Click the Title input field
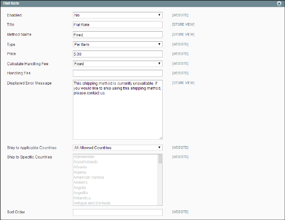The height and width of the screenshot is (220, 285). tap(118, 25)
